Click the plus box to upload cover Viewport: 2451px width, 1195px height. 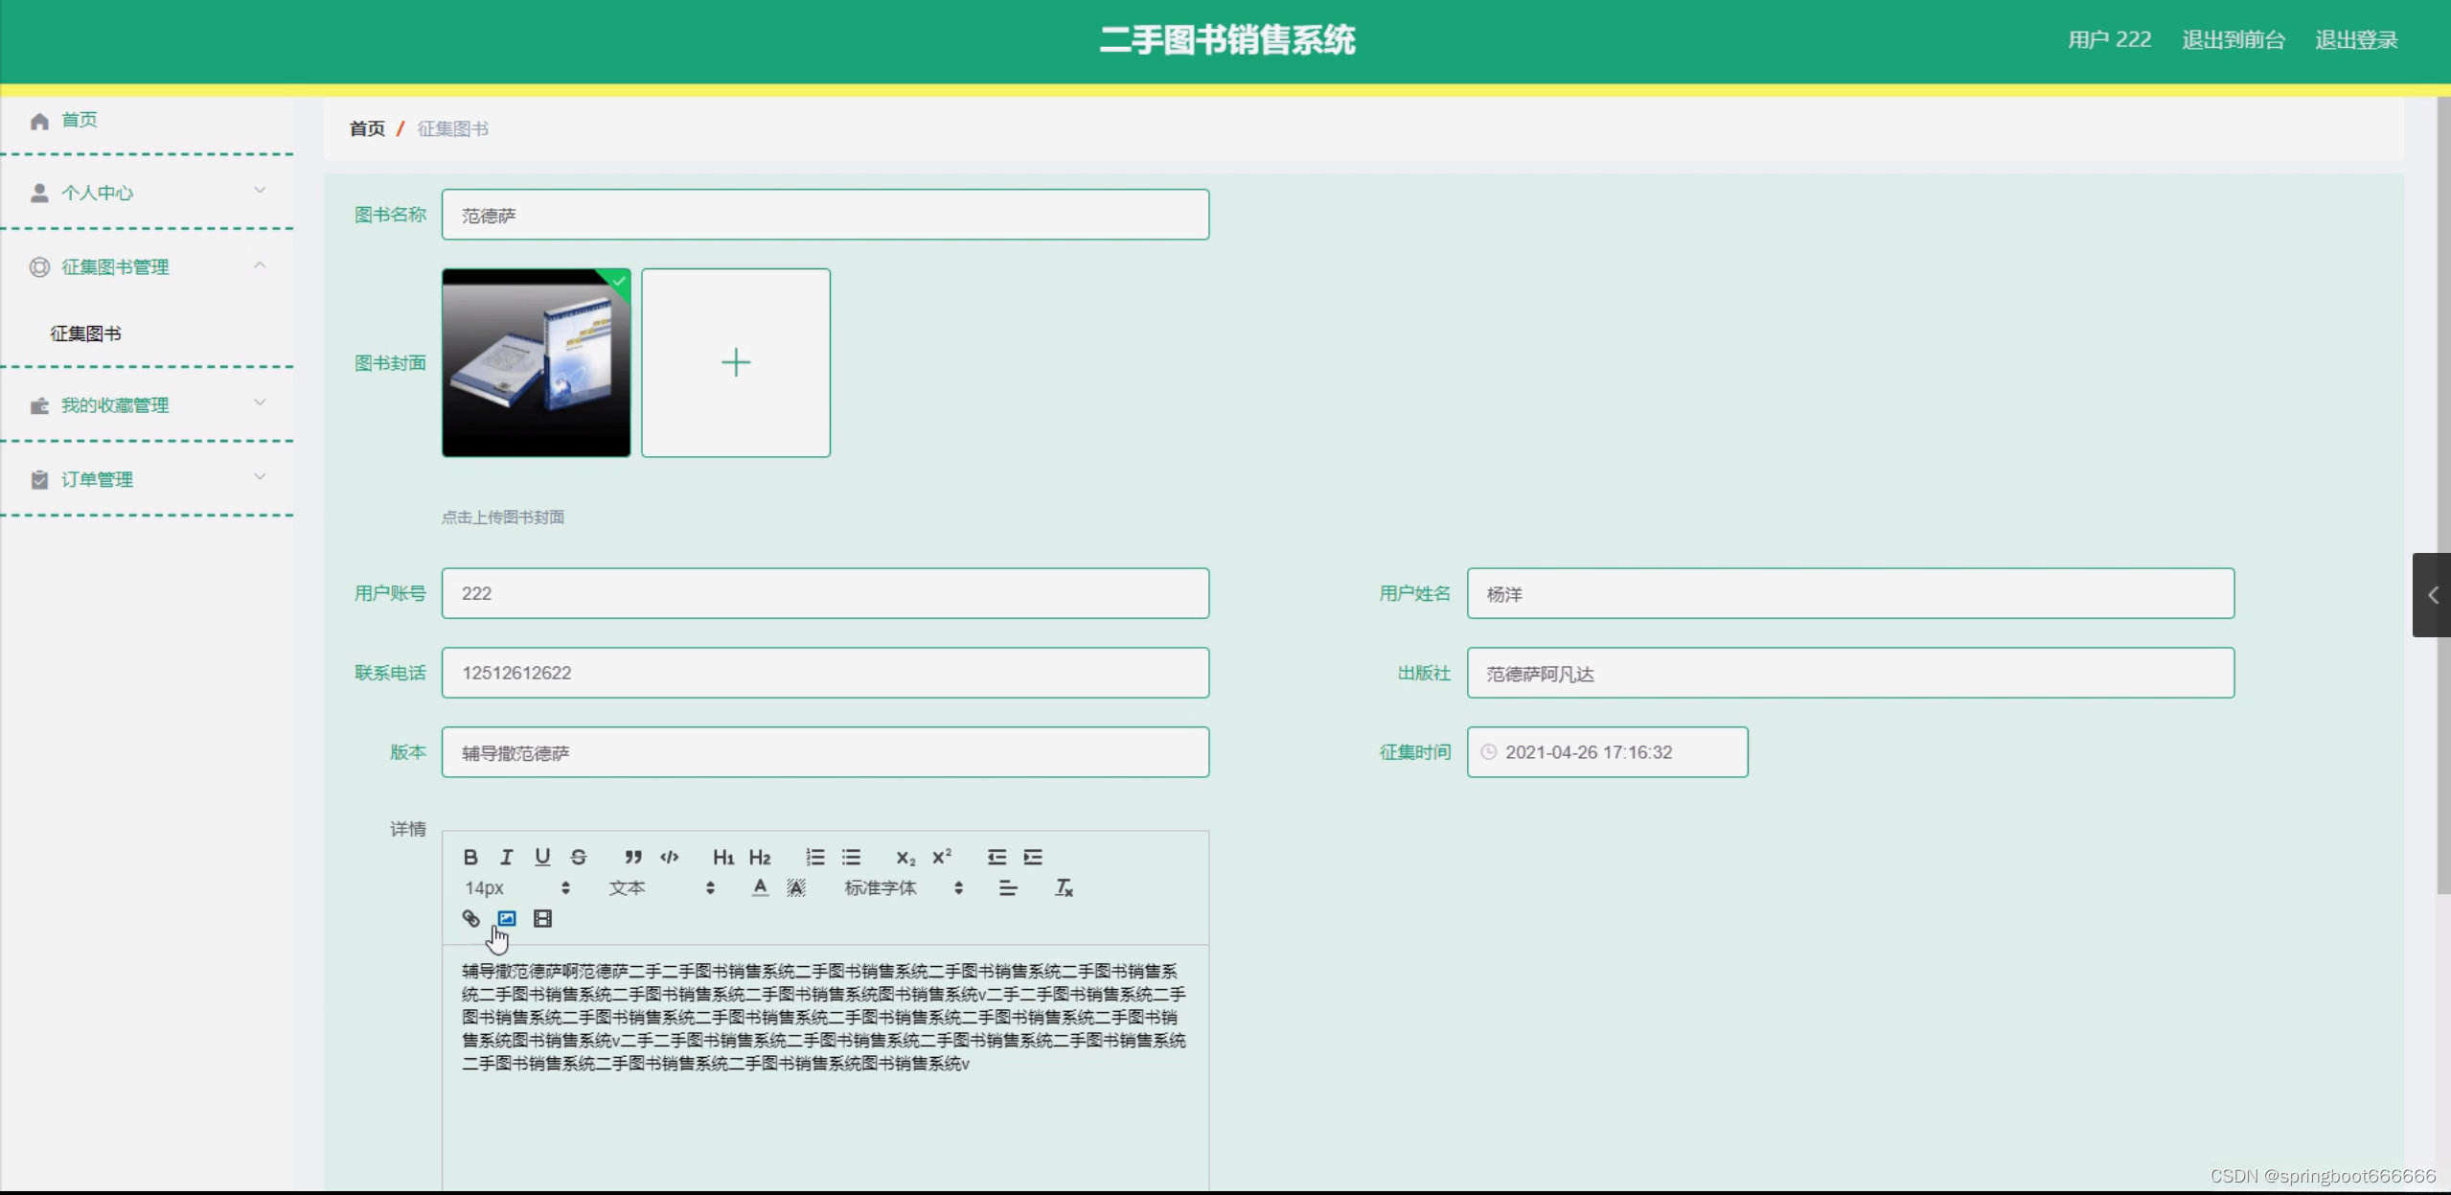[x=735, y=362]
